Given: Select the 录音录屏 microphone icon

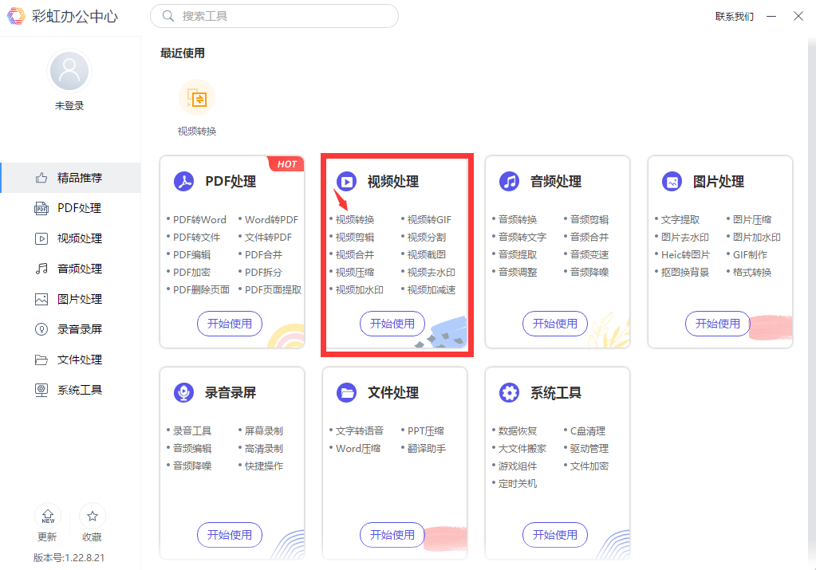Looking at the screenshot, I should [x=183, y=392].
